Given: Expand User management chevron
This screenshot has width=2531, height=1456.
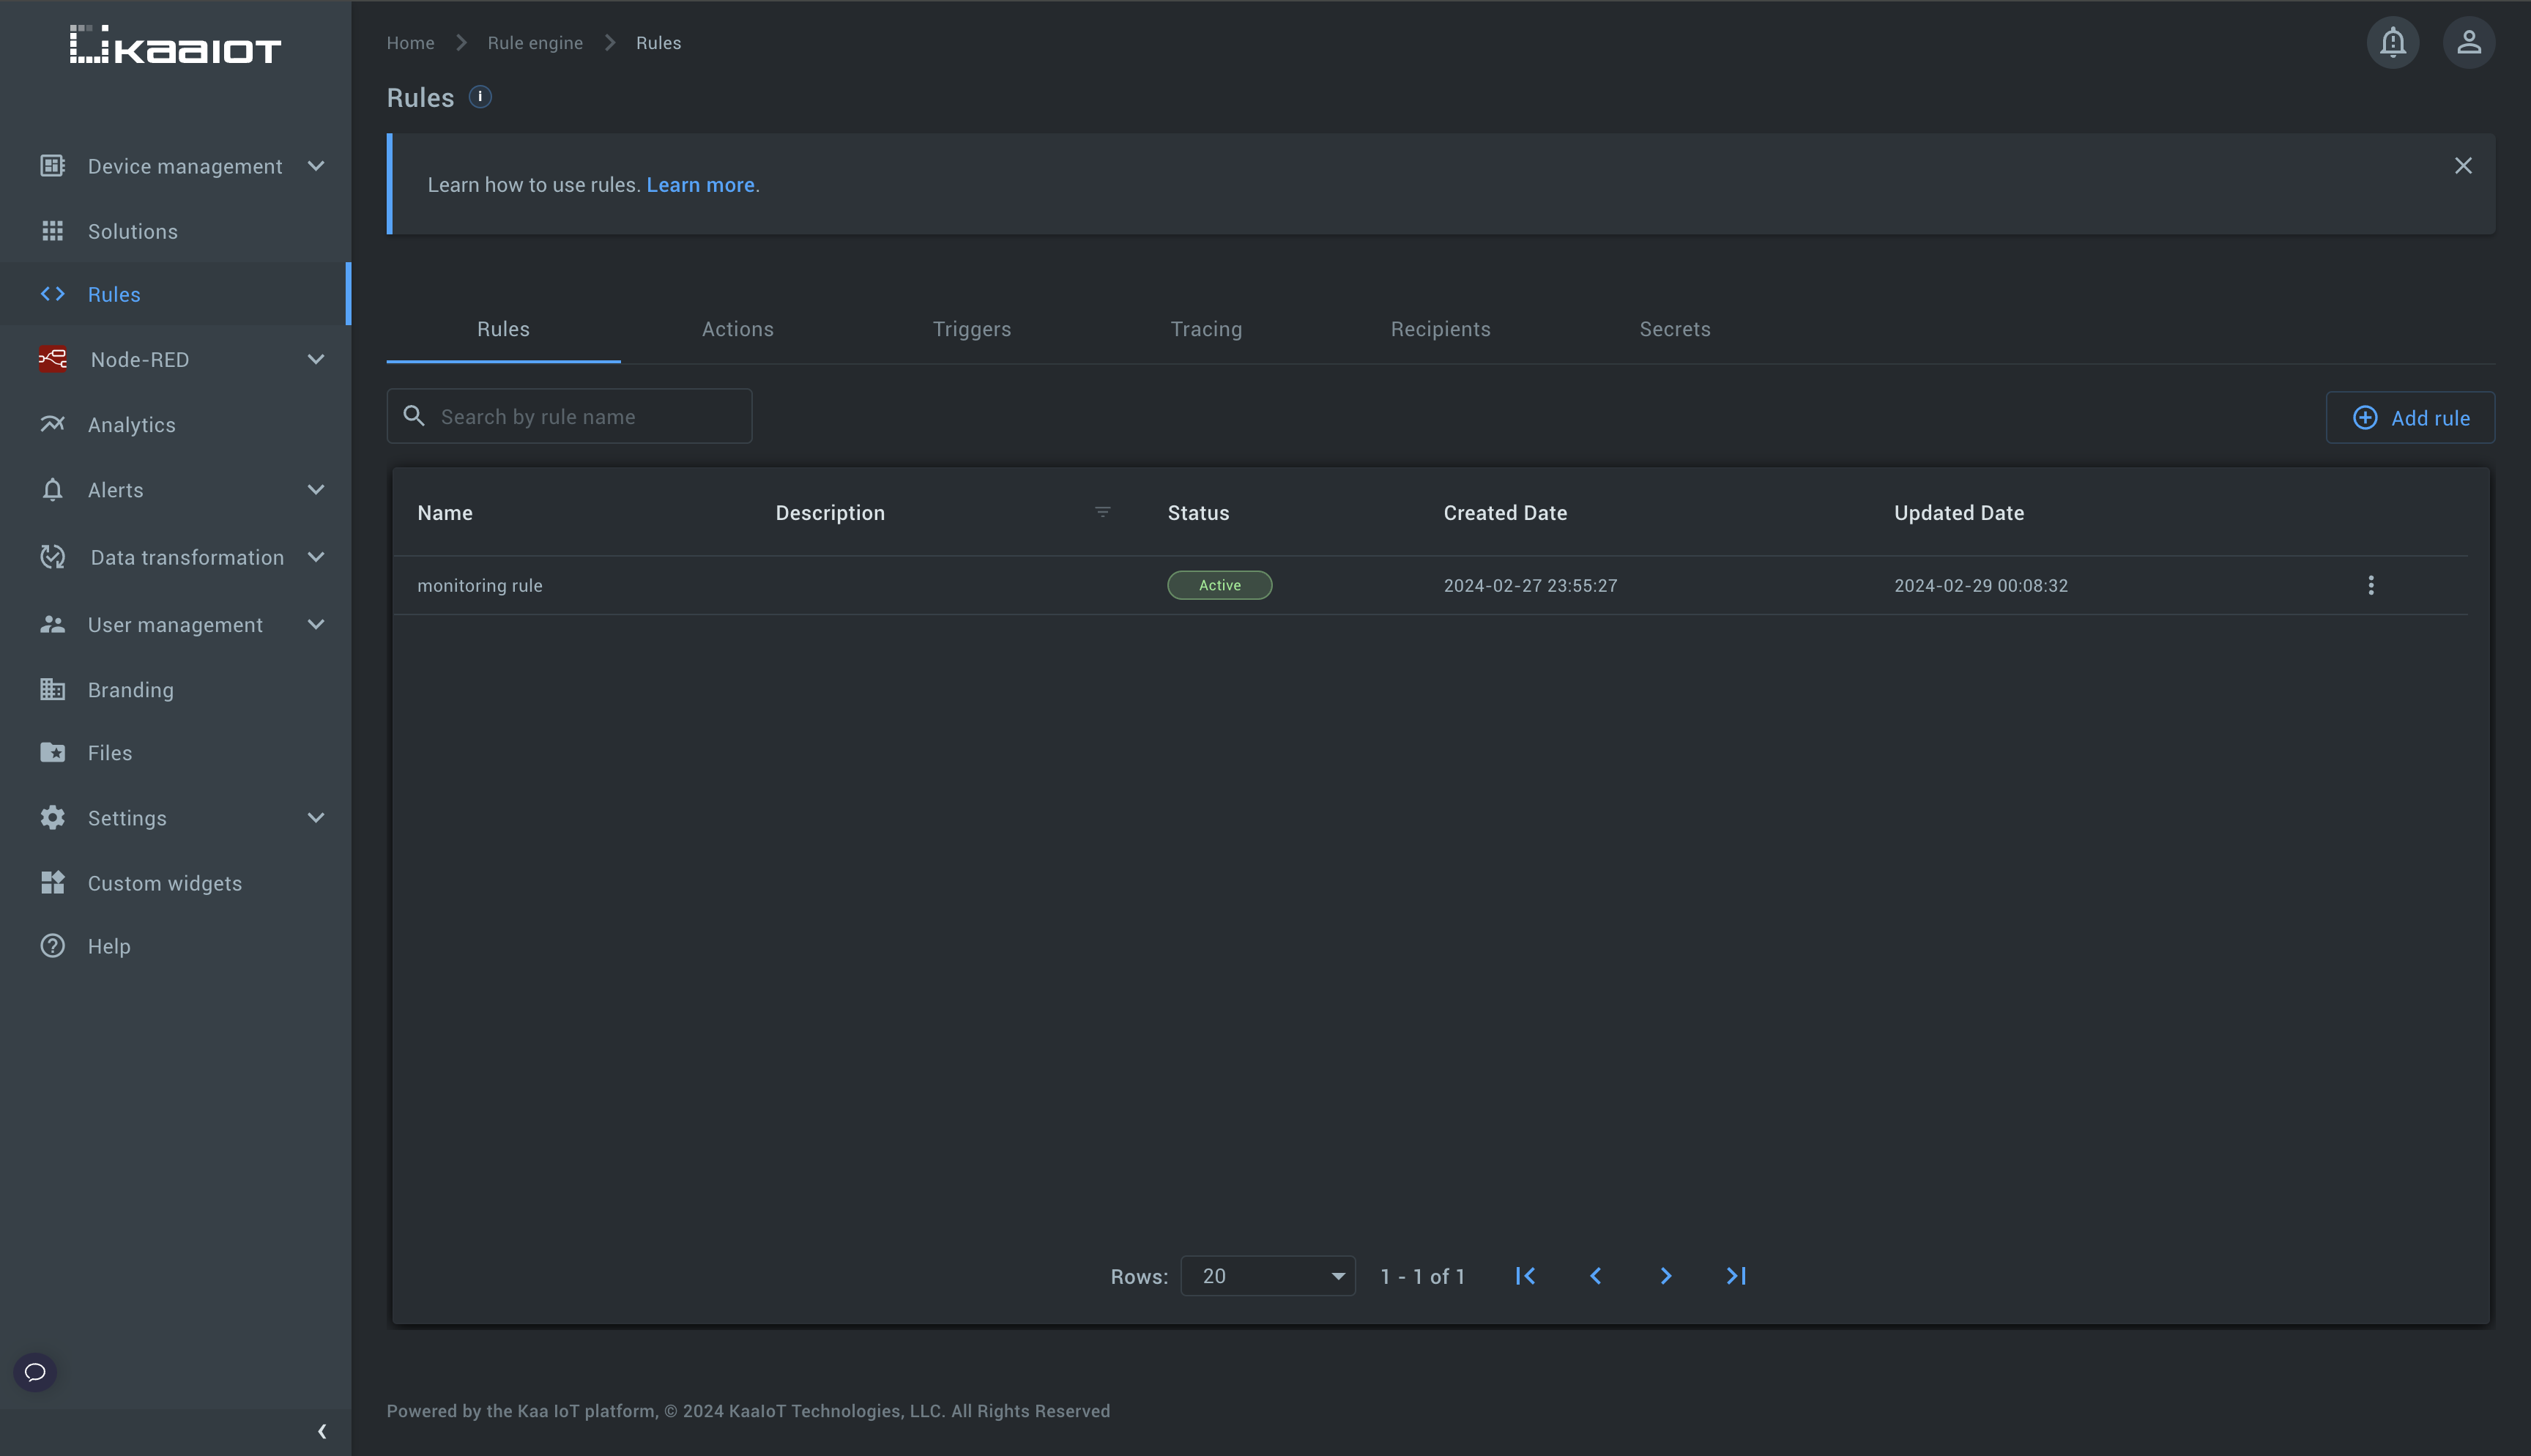Looking at the screenshot, I should click(x=316, y=624).
